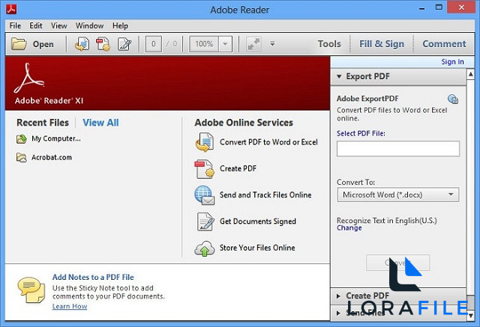
Task: Click the Create PDF service icon
Action: 205,169
